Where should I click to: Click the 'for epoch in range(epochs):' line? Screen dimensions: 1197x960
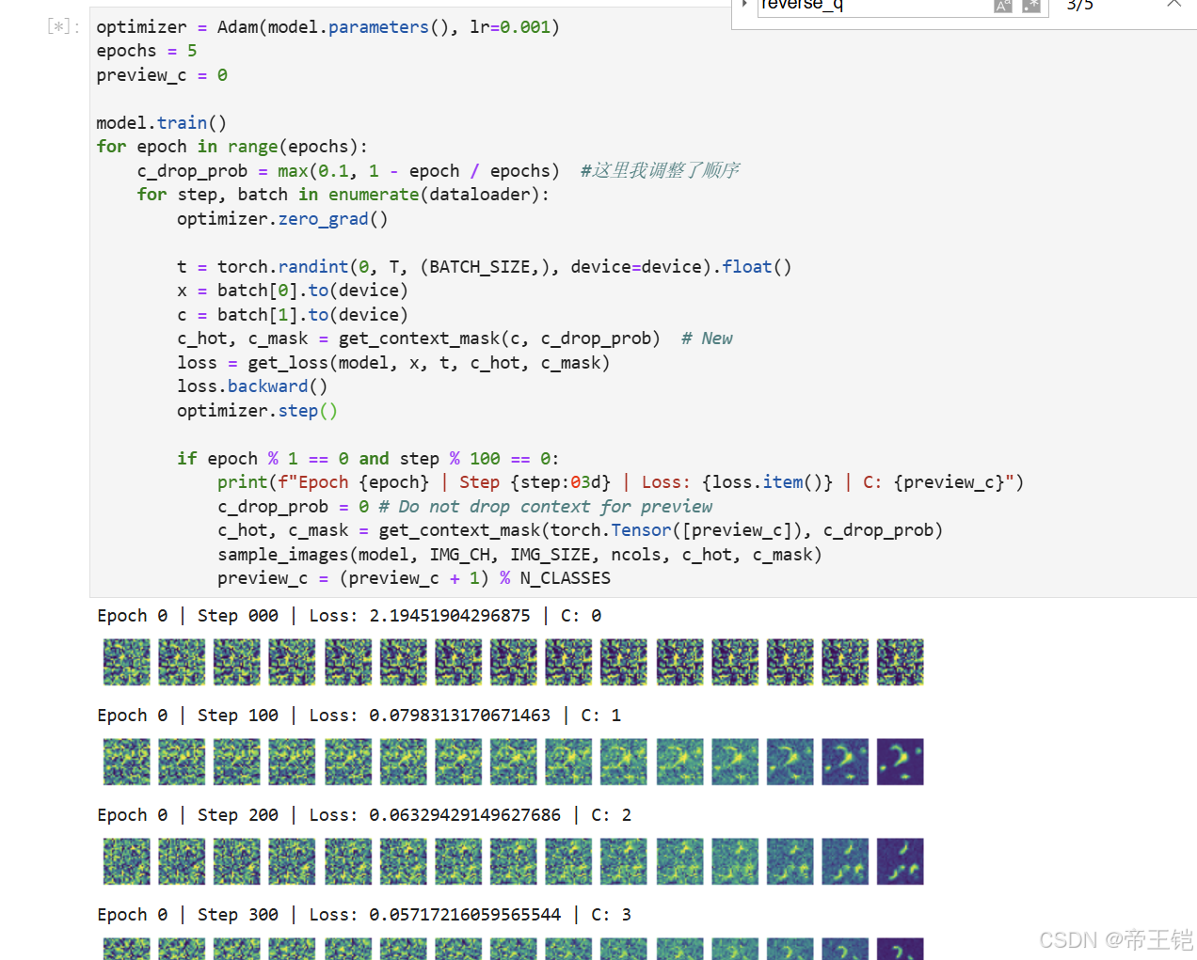coord(231,147)
